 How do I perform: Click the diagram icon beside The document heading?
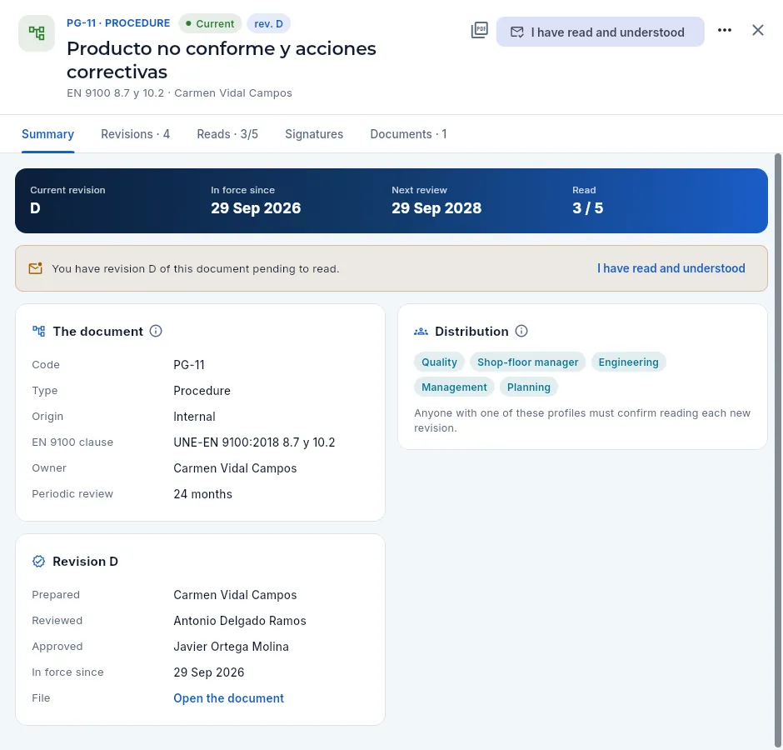pyautogui.click(x=38, y=331)
